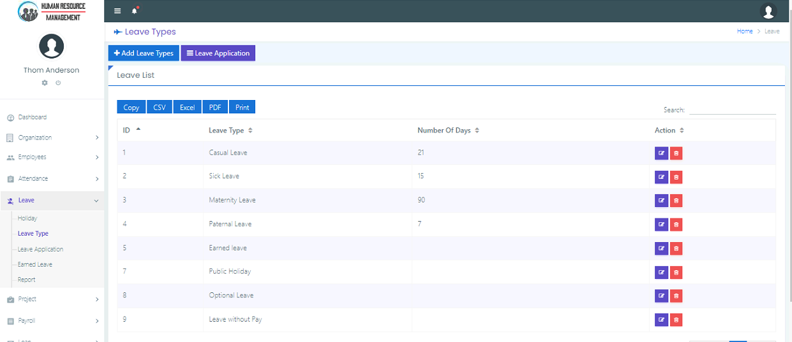Viewport: 792px width, 342px height.
Task: Click the Search input field
Action: [x=732, y=110]
